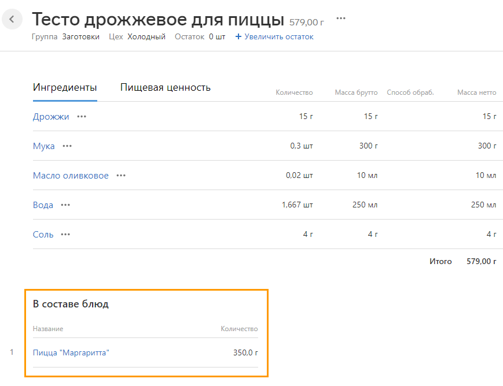Click the Итого total 579,00 г
This screenshot has height=386, width=503.
click(x=482, y=261)
